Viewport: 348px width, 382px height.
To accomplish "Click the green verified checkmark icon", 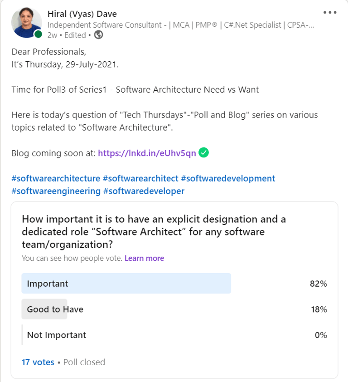I will [204, 153].
